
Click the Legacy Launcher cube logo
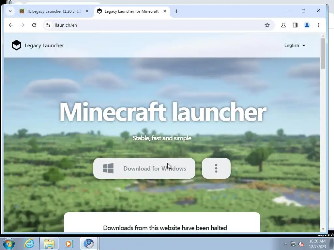coord(16,45)
